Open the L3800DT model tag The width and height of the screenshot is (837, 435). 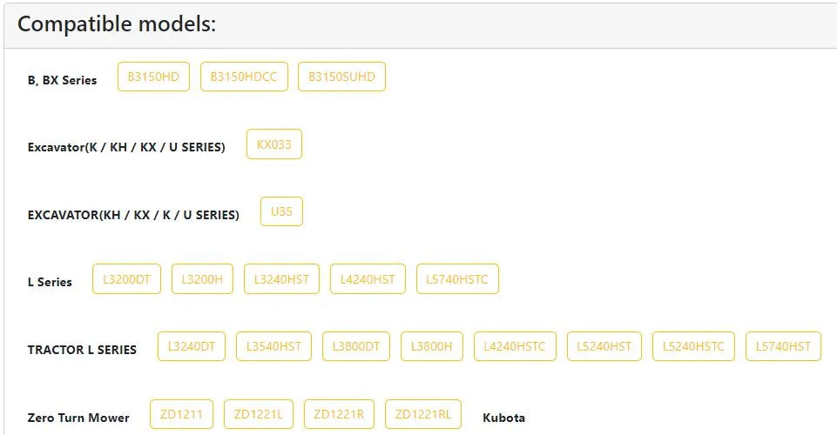pyautogui.click(x=356, y=346)
